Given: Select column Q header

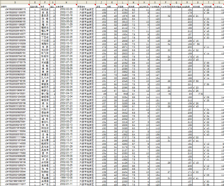Looking at the screenshot, I should [176, 2].
